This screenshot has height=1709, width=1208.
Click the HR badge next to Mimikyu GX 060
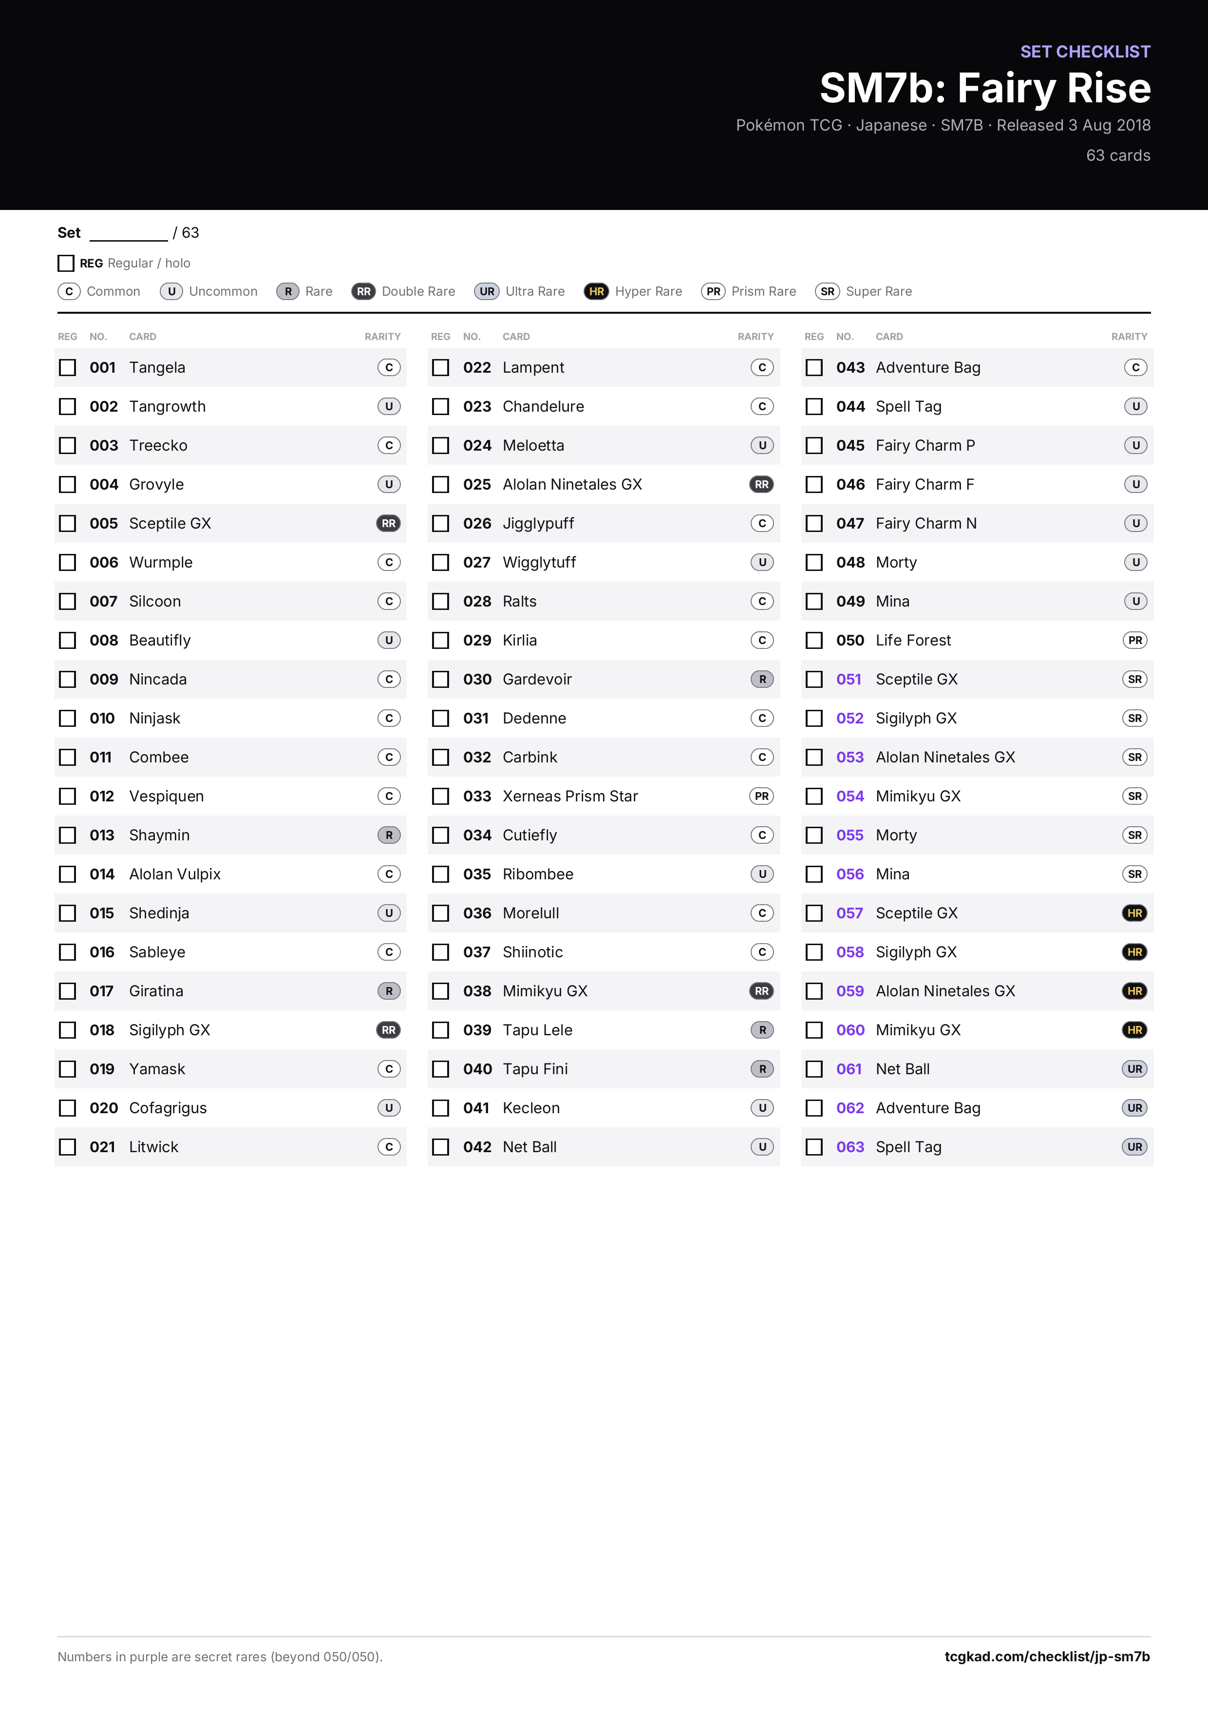point(1135,1030)
